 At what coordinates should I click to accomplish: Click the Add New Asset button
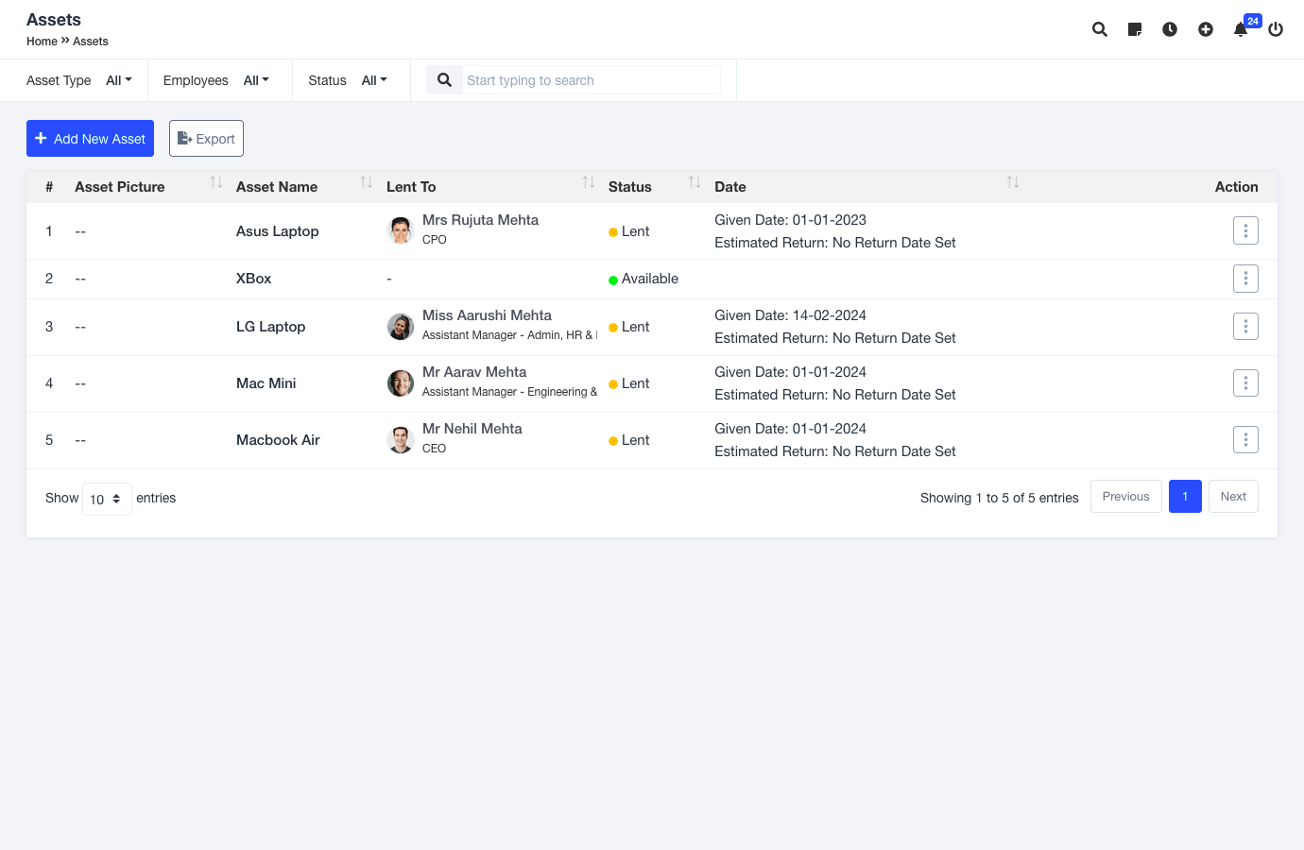[x=90, y=139]
